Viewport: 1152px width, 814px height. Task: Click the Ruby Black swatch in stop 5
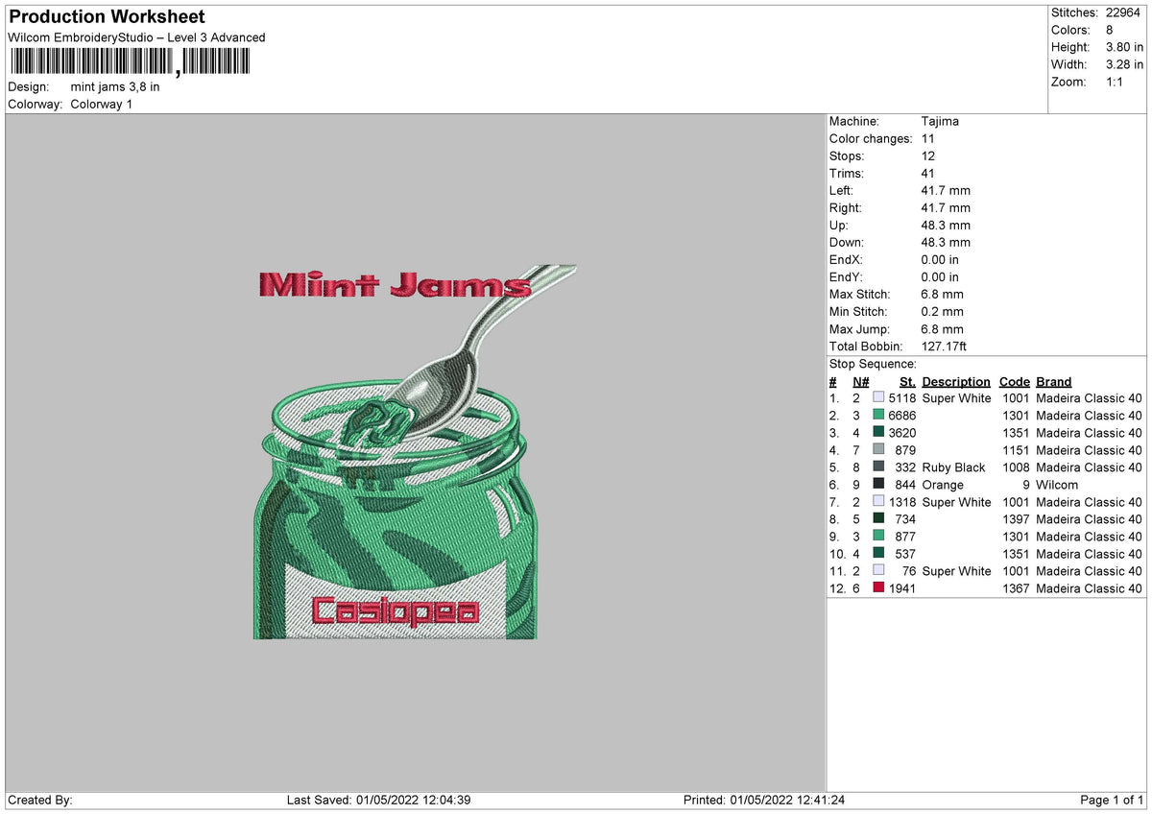point(878,467)
